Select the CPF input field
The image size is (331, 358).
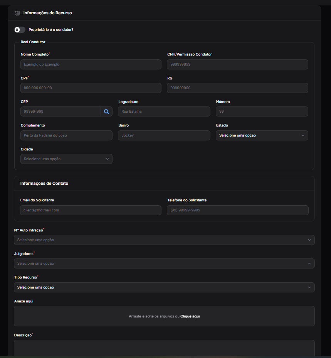[91, 88]
